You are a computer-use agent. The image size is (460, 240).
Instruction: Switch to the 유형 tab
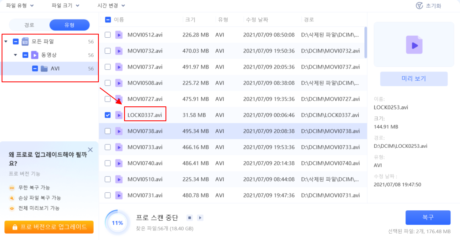(x=70, y=25)
